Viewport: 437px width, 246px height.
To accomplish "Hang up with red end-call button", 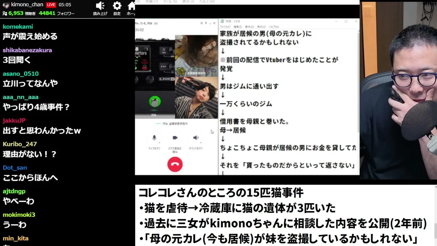I will [x=175, y=164].
